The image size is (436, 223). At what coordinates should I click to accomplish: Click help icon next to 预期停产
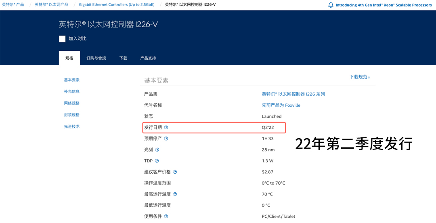pos(166,139)
